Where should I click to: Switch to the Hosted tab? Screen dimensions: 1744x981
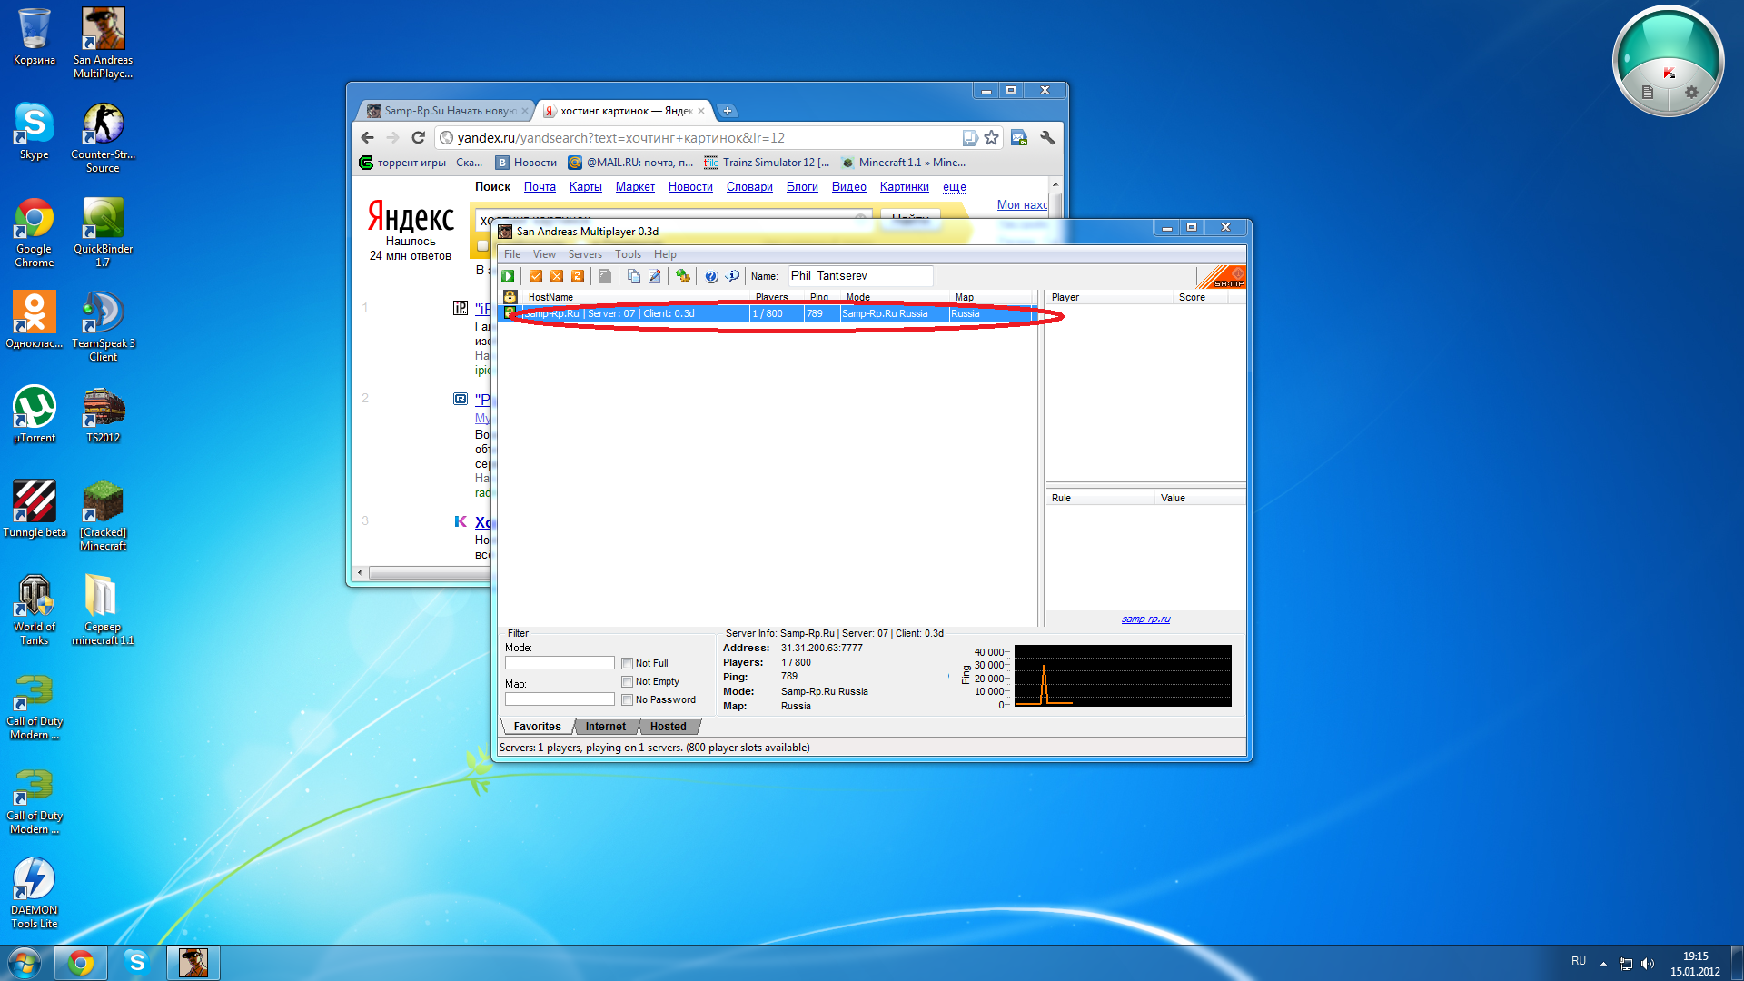click(668, 727)
